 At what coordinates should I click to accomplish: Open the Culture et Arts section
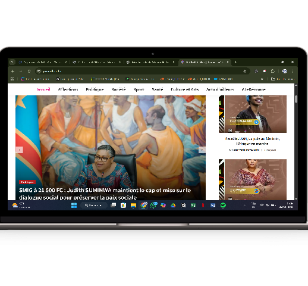coord(185,89)
